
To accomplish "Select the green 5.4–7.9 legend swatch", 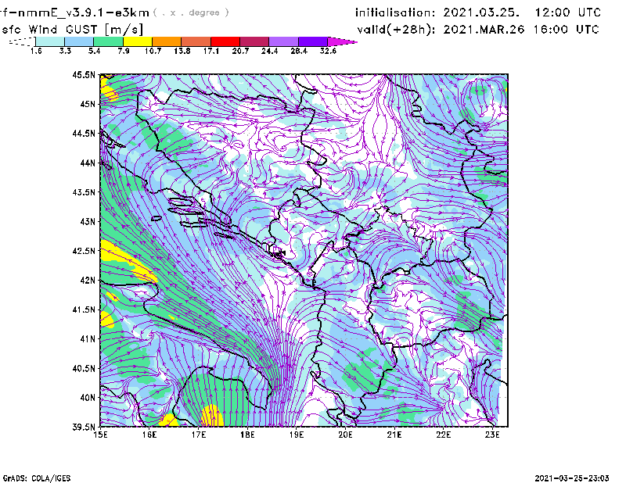I will pos(109,41).
